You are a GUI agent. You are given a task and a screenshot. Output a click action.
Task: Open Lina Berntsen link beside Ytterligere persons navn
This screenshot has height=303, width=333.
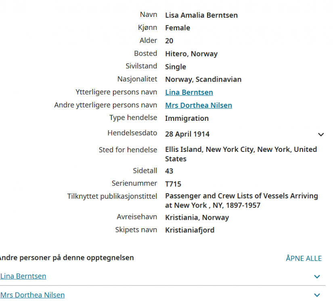tap(189, 93)
